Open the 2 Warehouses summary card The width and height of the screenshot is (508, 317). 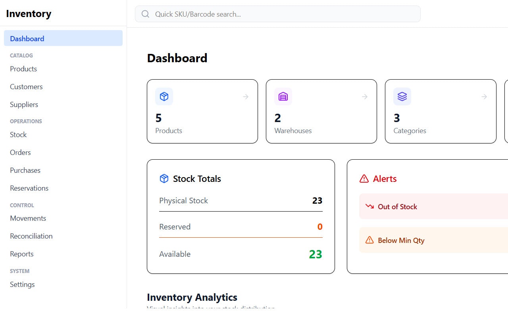(x=321, y=111)
